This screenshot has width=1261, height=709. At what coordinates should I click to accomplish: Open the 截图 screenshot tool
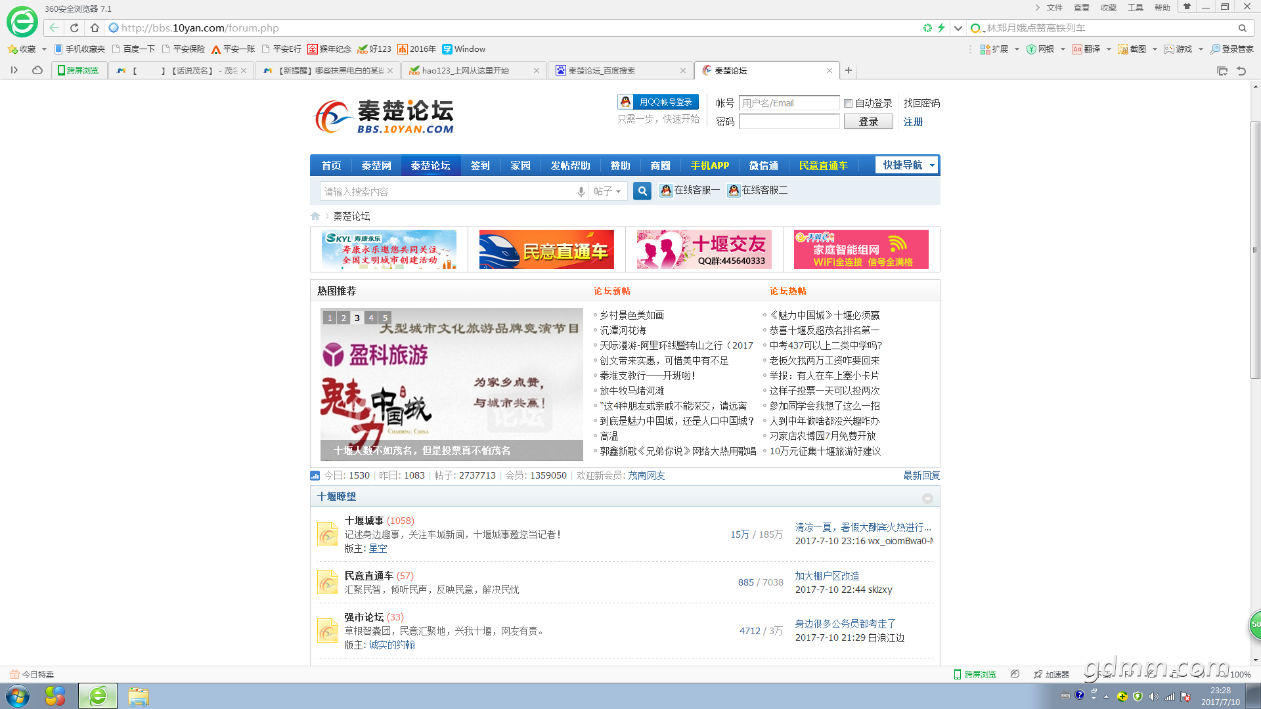[1132, 49]
